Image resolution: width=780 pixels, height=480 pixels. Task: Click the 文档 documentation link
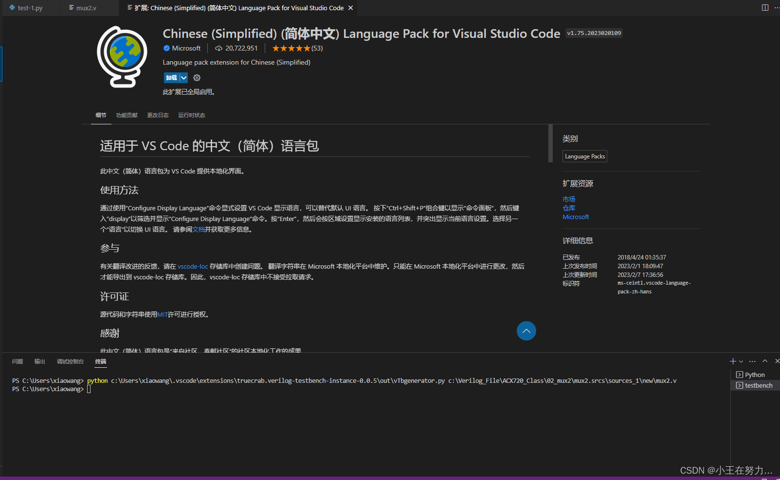(x=199, y=229)
